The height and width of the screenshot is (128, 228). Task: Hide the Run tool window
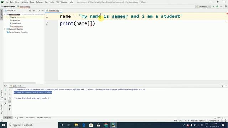226,86
